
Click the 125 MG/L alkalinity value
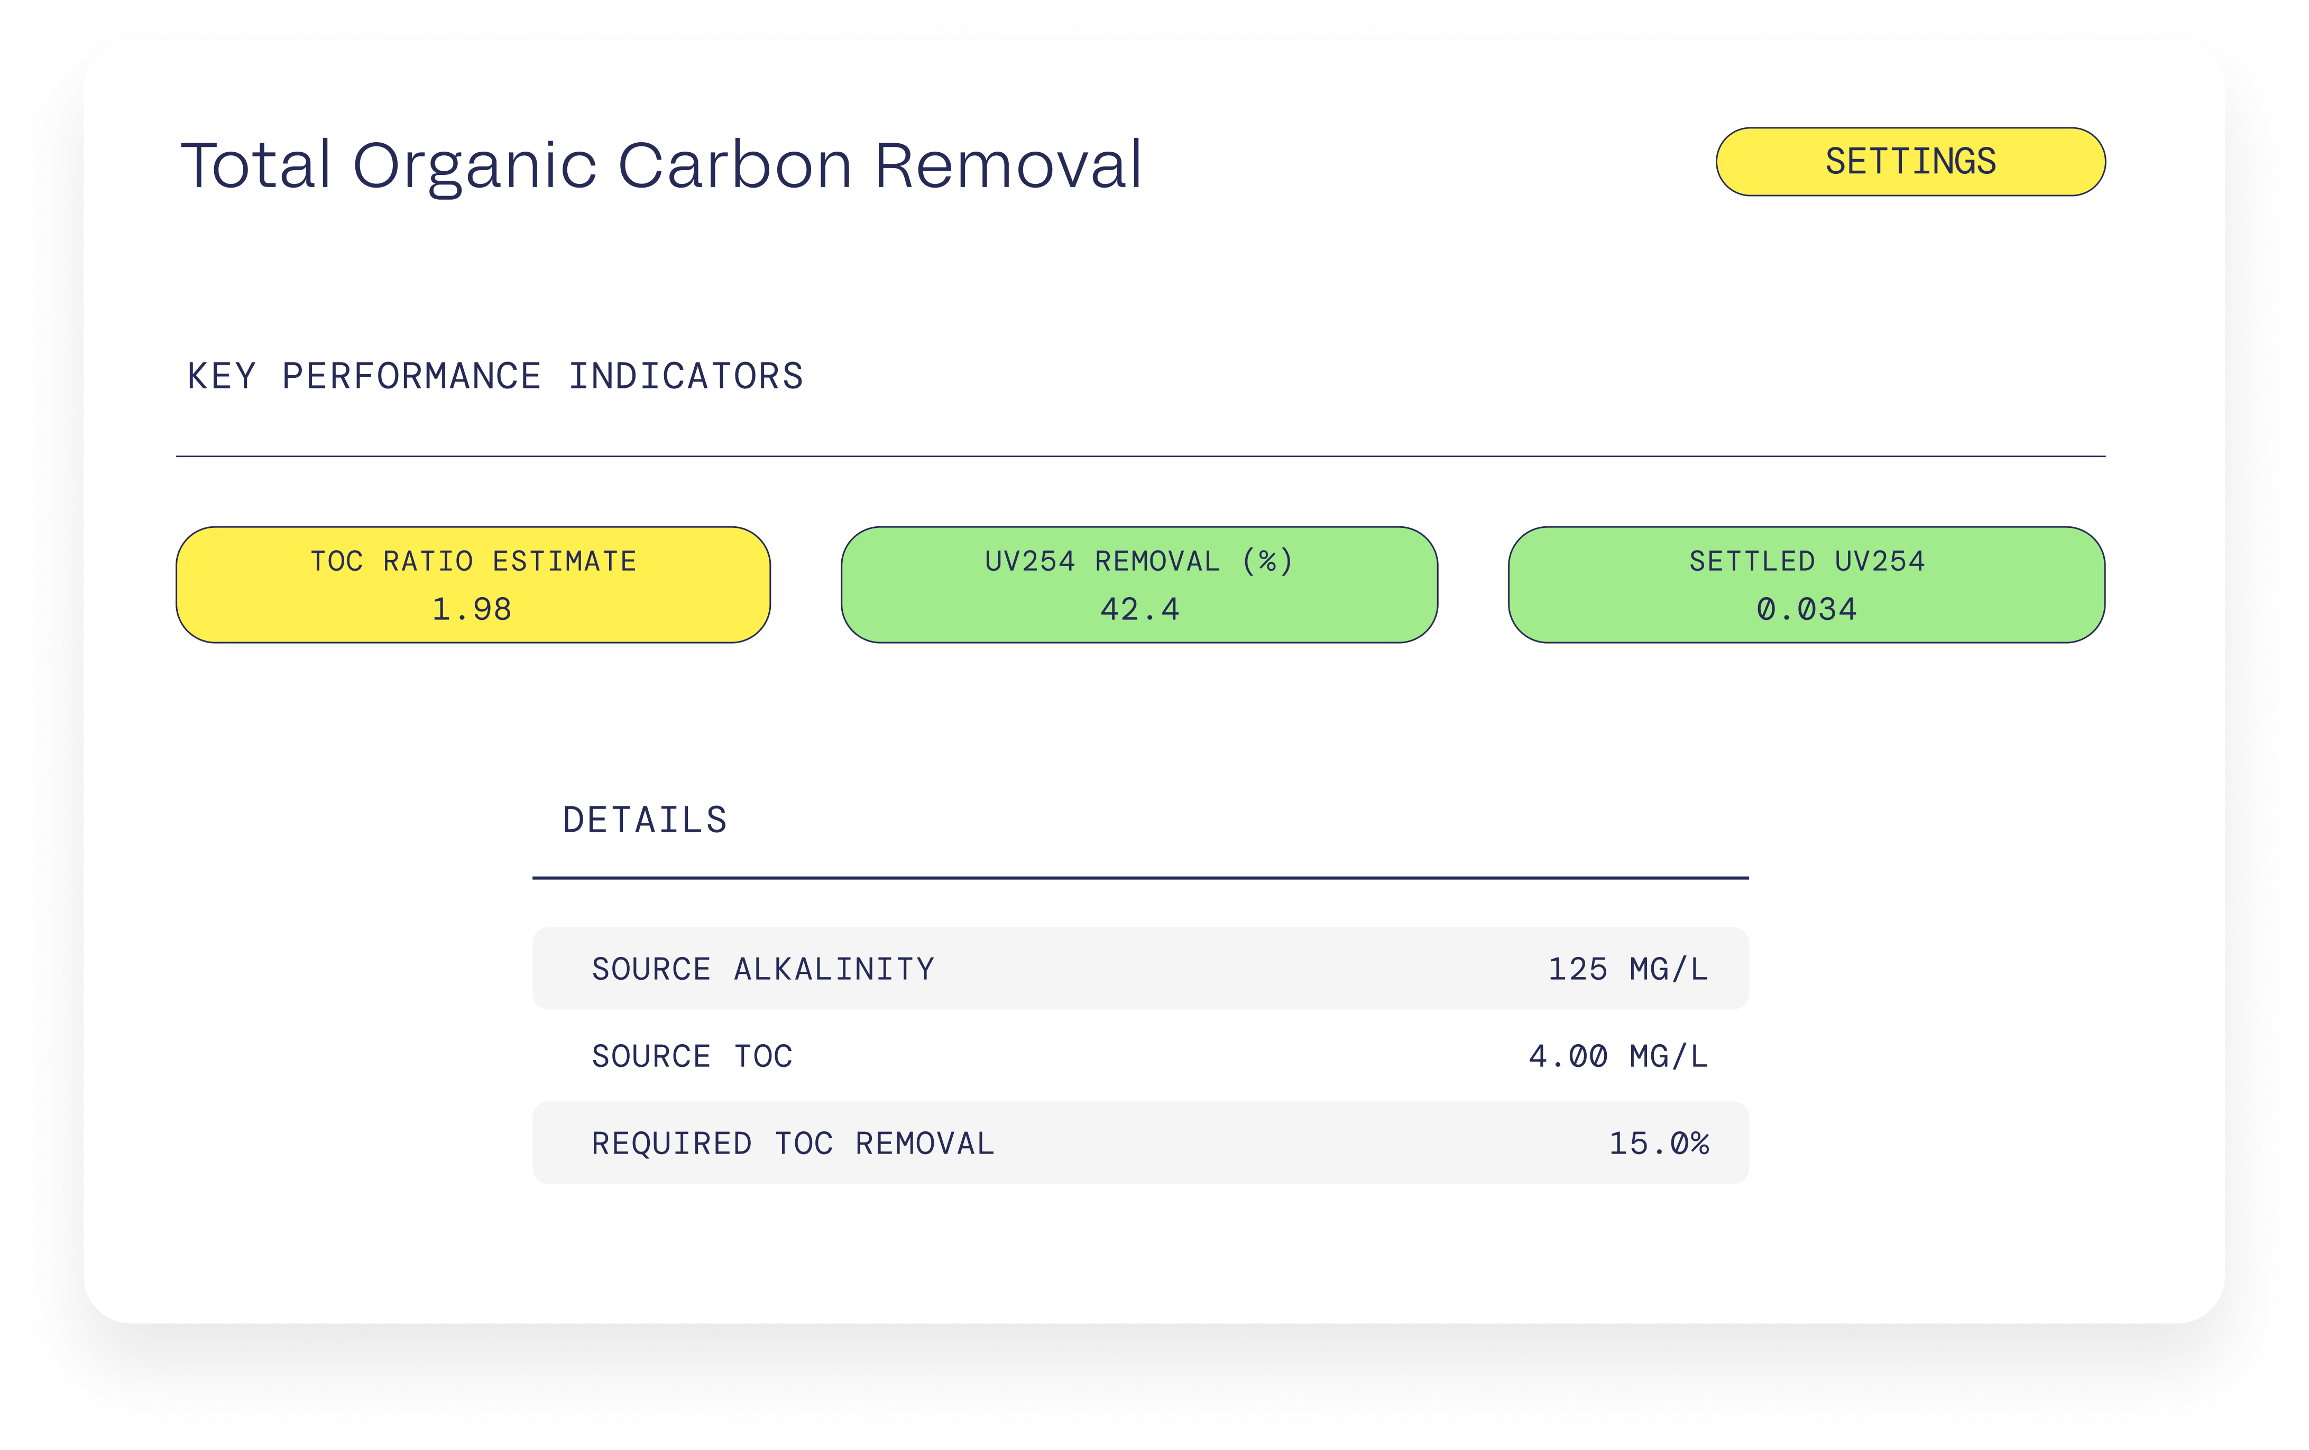pos(1627,969)
